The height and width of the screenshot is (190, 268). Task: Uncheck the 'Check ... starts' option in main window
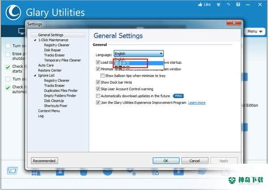[x=8, y=67]
